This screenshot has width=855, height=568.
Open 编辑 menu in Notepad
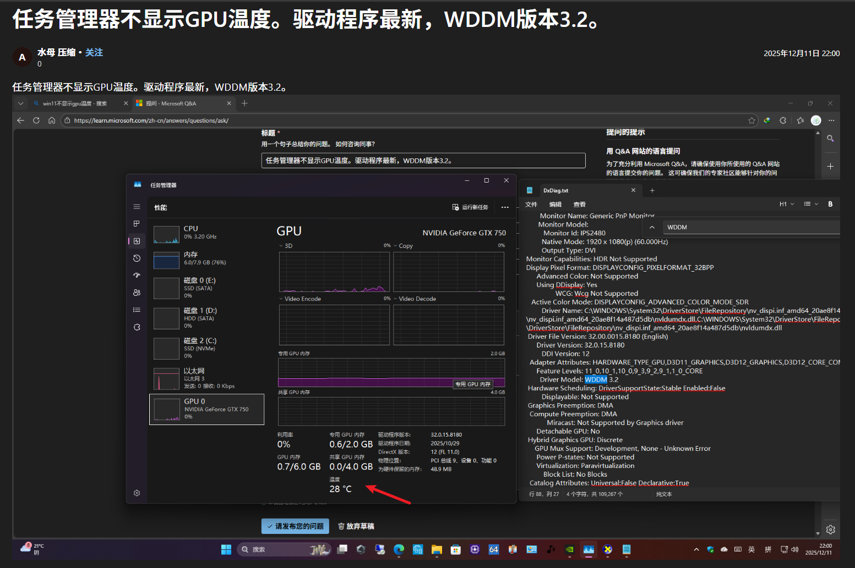coord(556,205)
